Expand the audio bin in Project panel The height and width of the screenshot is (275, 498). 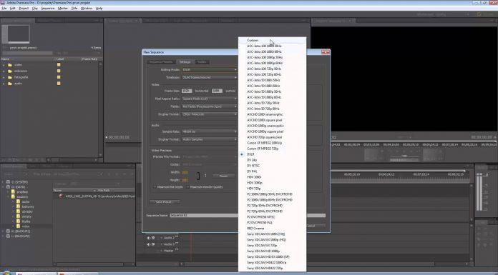(x=4, y=84)
